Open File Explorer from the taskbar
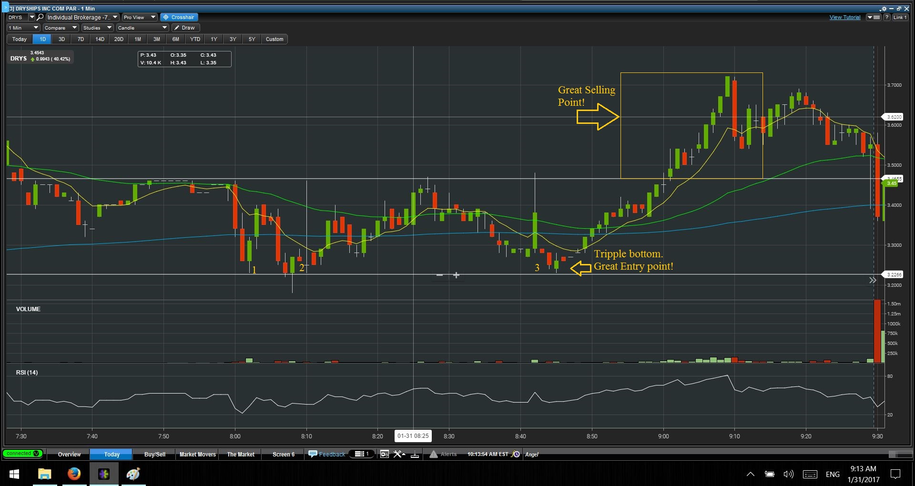Screen dimensions: 915x486 [x=44, y=474]
